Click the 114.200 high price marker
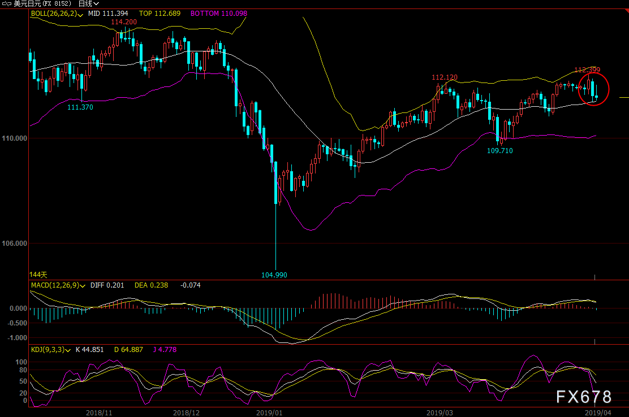Image resolution: width=629 pixels, height=417 pixels. tap(123, 22)
